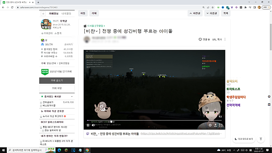Click the Chrome profile avatar

point(259,7)
